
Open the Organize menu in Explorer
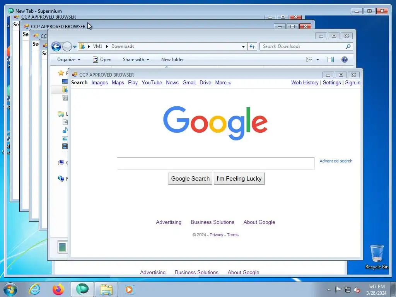(69, 60)
